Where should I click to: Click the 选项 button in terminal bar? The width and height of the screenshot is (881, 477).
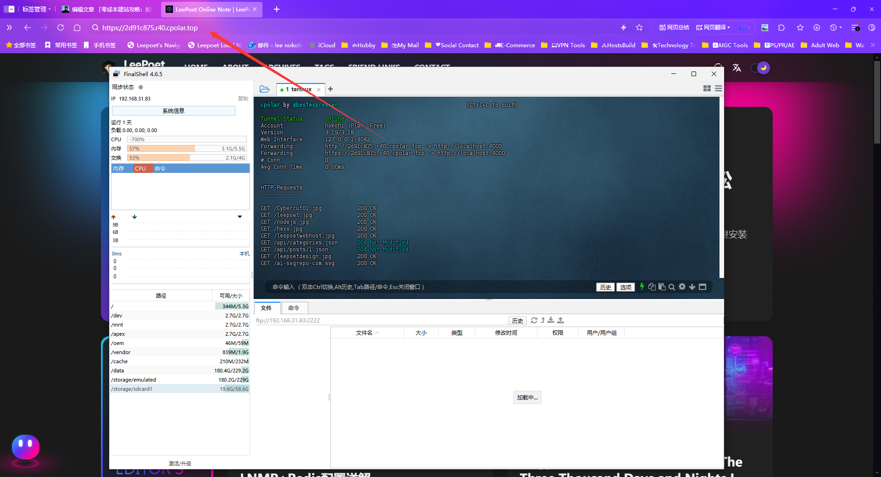click(x=625, y=287)
